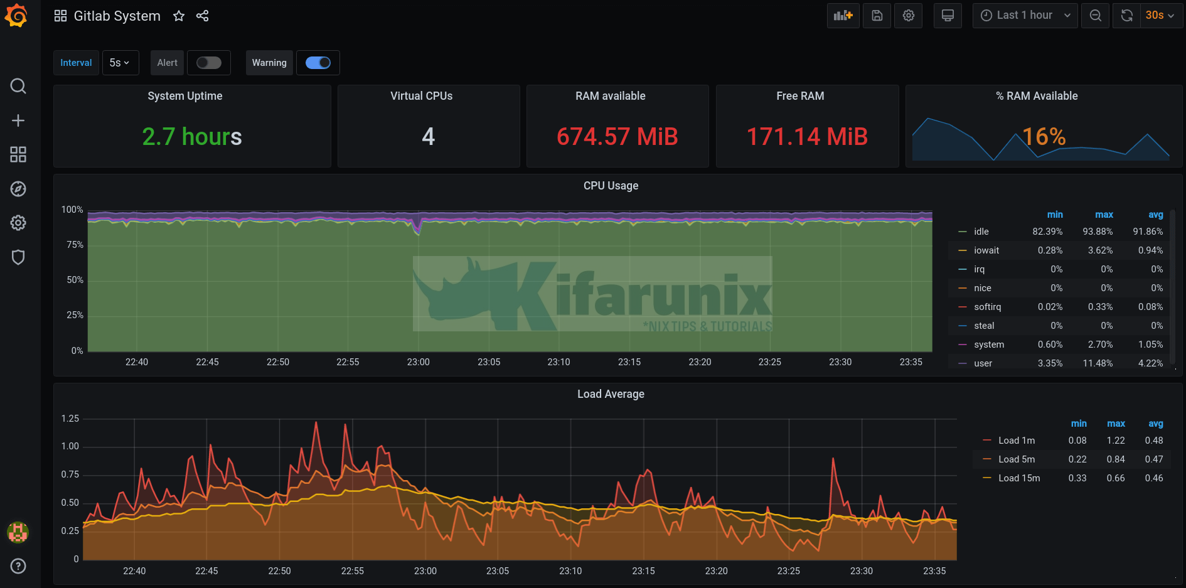Open the Gitlab System dashboard title
The height and width of the screenshot is (588, 1186).
[117, 16]
